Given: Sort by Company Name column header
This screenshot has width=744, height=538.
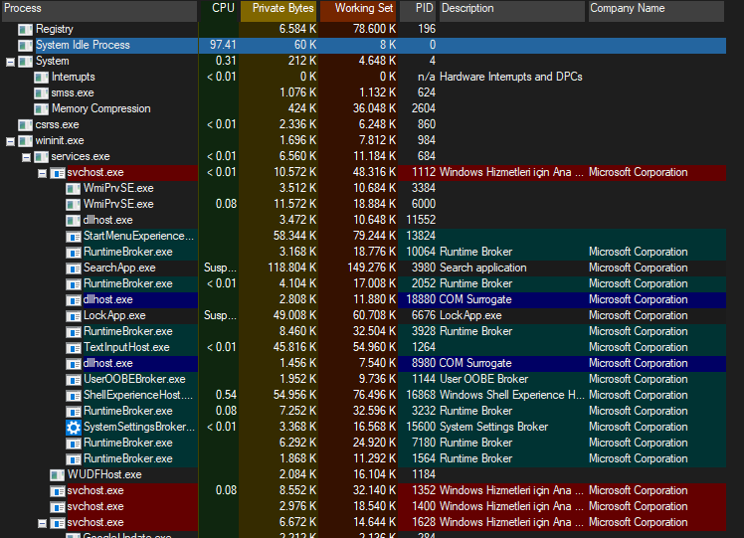Looking at the screenshot, I should click(x=656, y=10).
